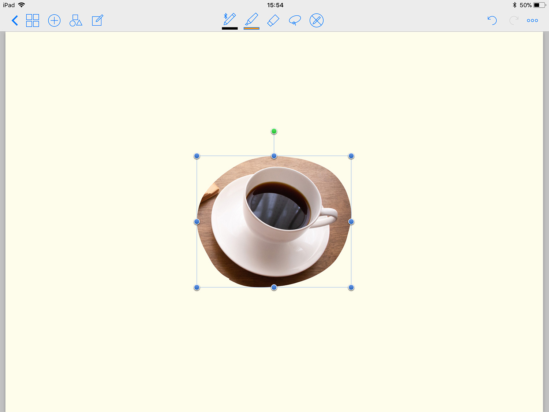The image size is (549, 412).
Task: Open the more options ellipsis menu
Action: 533,21
